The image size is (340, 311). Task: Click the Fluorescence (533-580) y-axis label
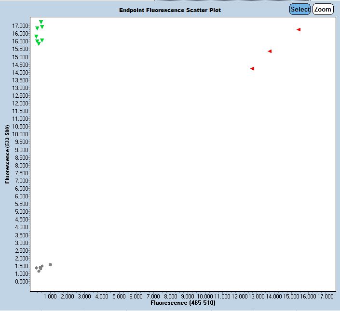[7, 155]
